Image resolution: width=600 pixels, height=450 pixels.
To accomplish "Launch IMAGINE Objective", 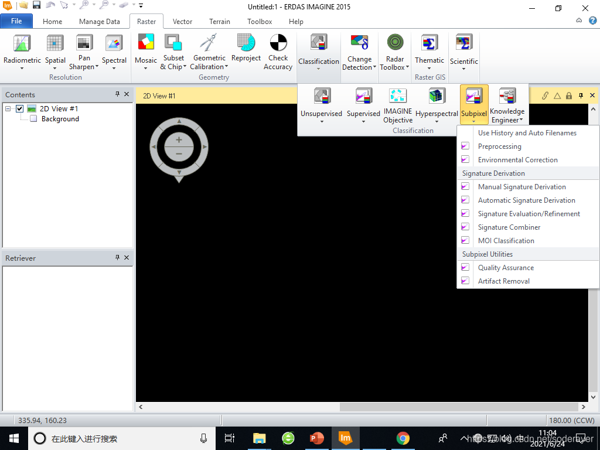I will tap(398, 105).
